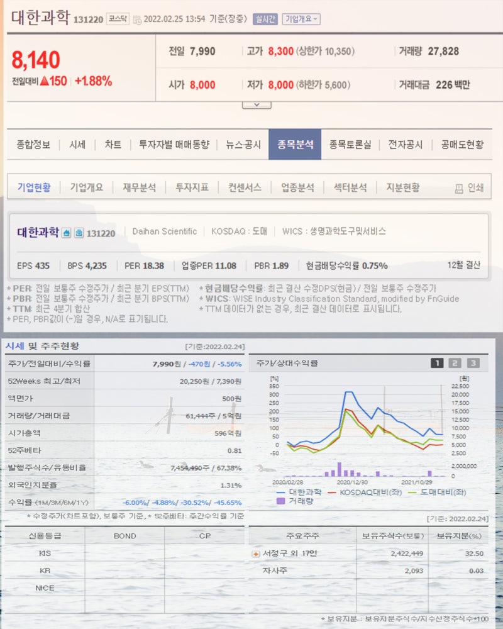Screen dimensions: 503x629
Task: Switch the 주가/상대수익률 chart to page 3
Action: 474,363
